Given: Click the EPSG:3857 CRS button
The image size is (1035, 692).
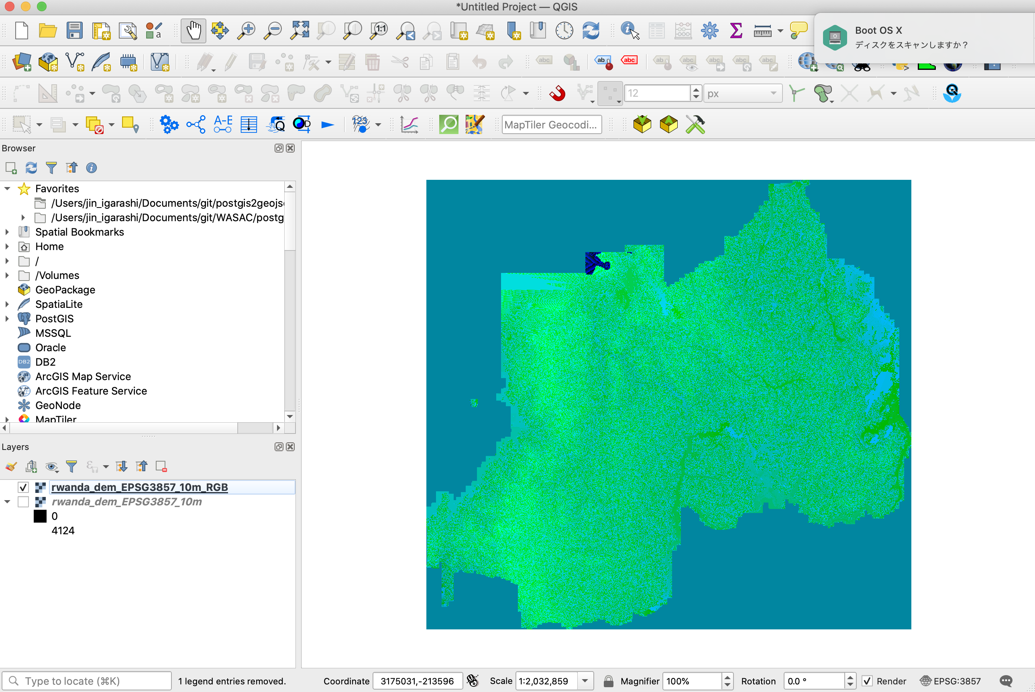Looking at the screenshot, I should [x=950, y=681].
